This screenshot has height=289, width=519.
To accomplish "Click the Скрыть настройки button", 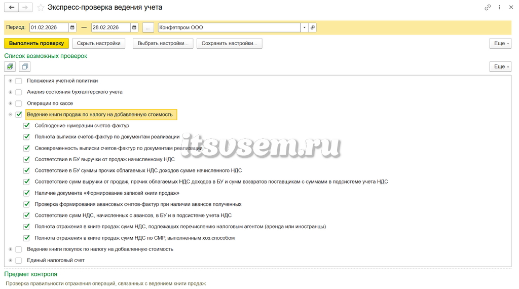I will tap(99, 44).
